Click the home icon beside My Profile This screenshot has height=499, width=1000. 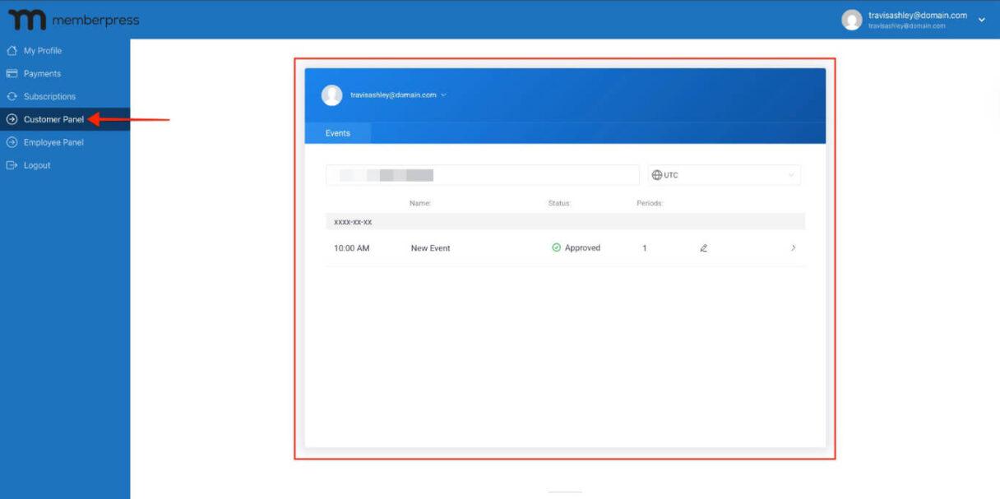[11, 50]
